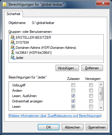Click the Abbrechen button

pos(72,127)
